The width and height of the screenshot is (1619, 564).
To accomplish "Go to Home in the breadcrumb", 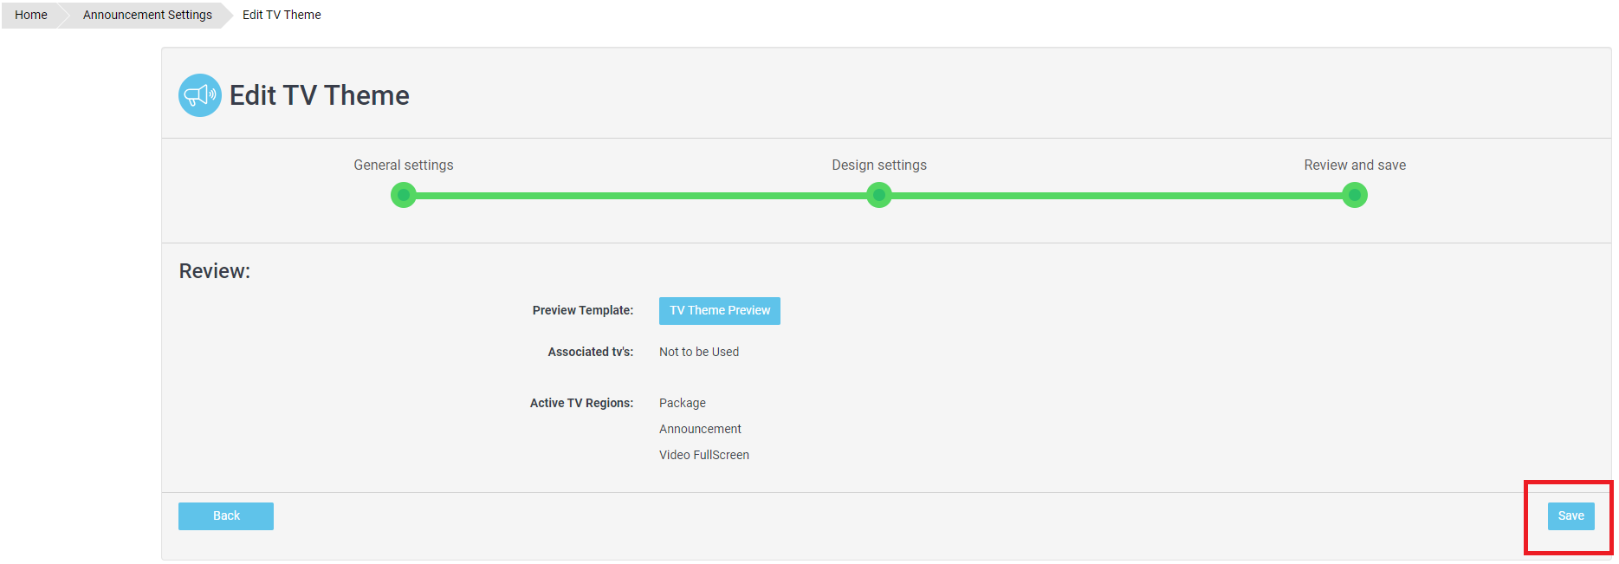I will tap(31, 15).
